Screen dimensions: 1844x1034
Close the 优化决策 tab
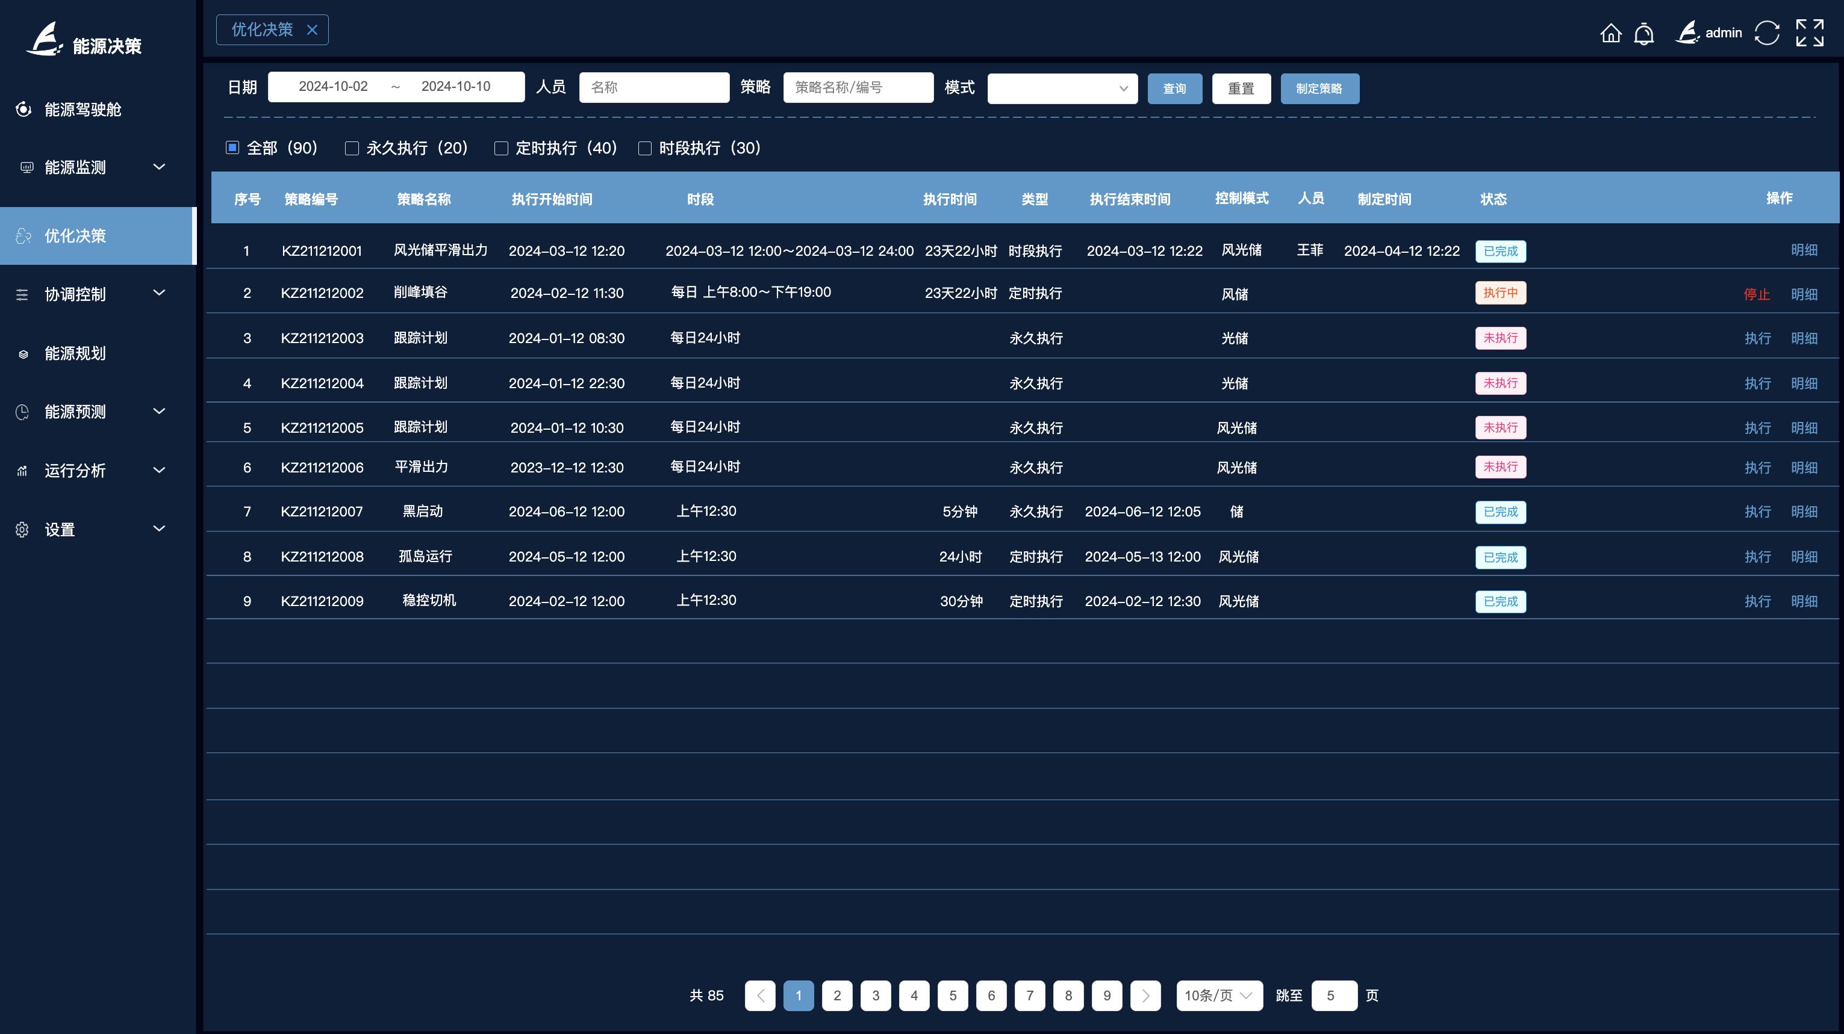312,30
